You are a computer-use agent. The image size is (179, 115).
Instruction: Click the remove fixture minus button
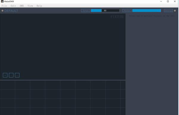[11, 75]
